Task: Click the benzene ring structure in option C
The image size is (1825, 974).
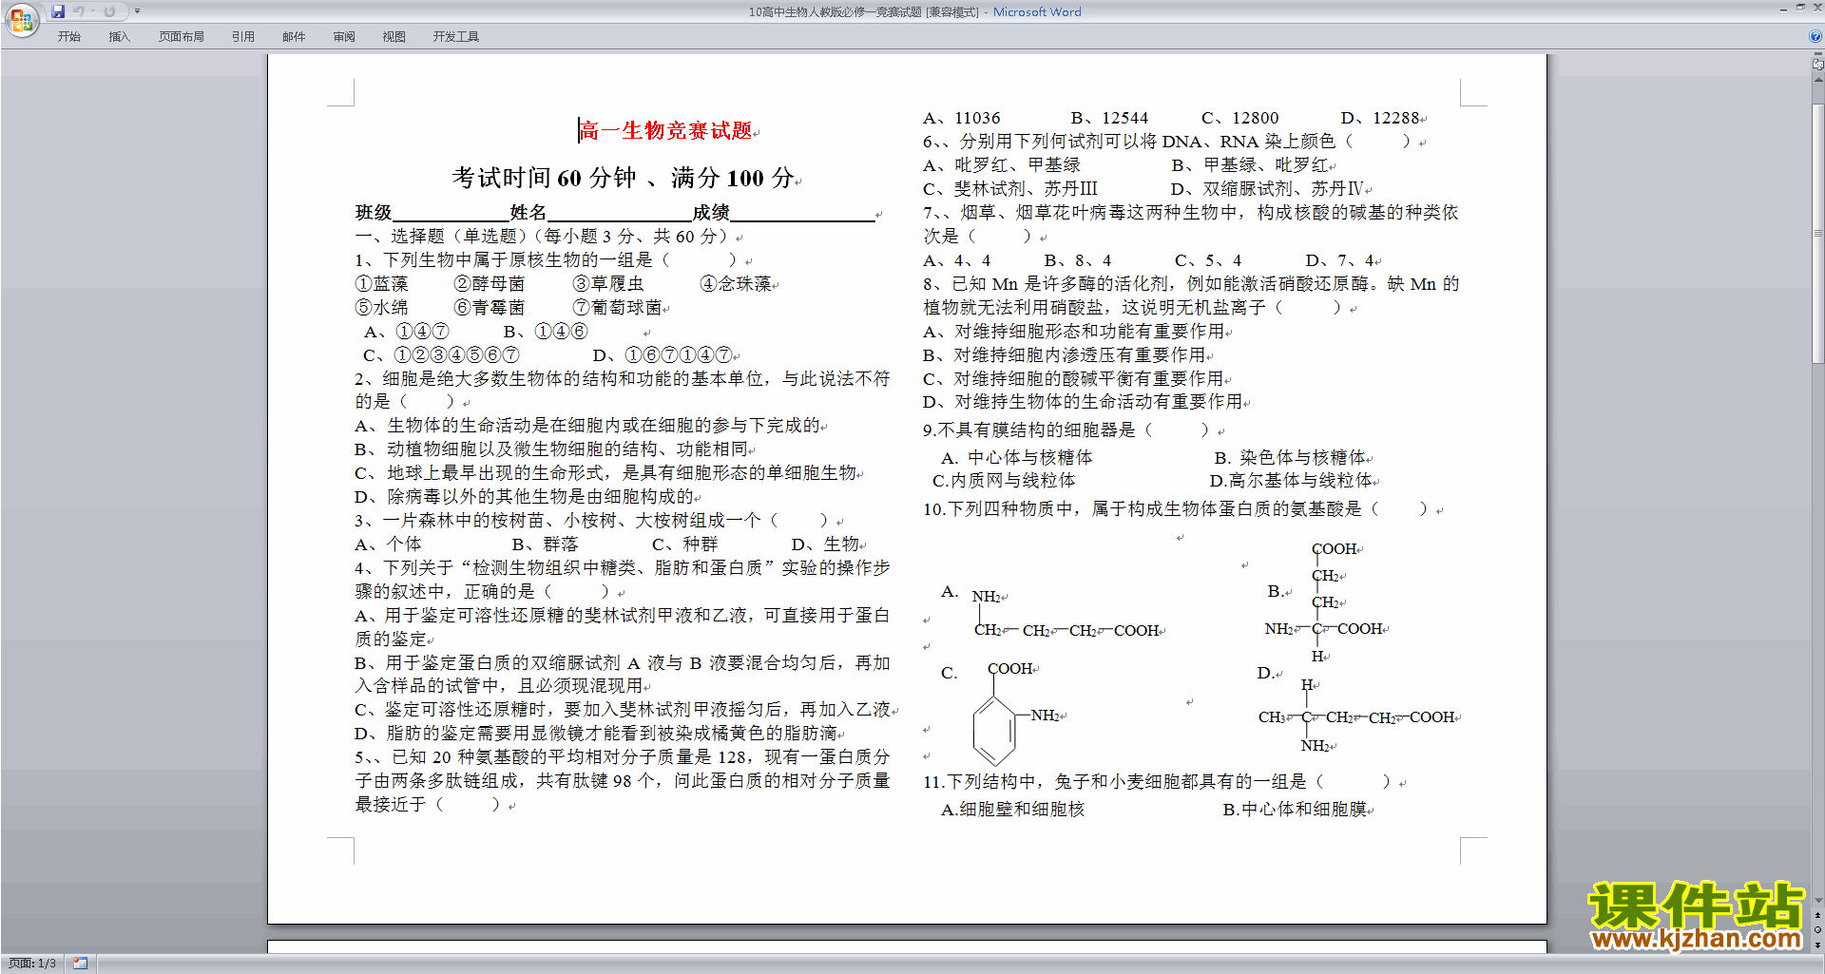Action: pos(995,730)
